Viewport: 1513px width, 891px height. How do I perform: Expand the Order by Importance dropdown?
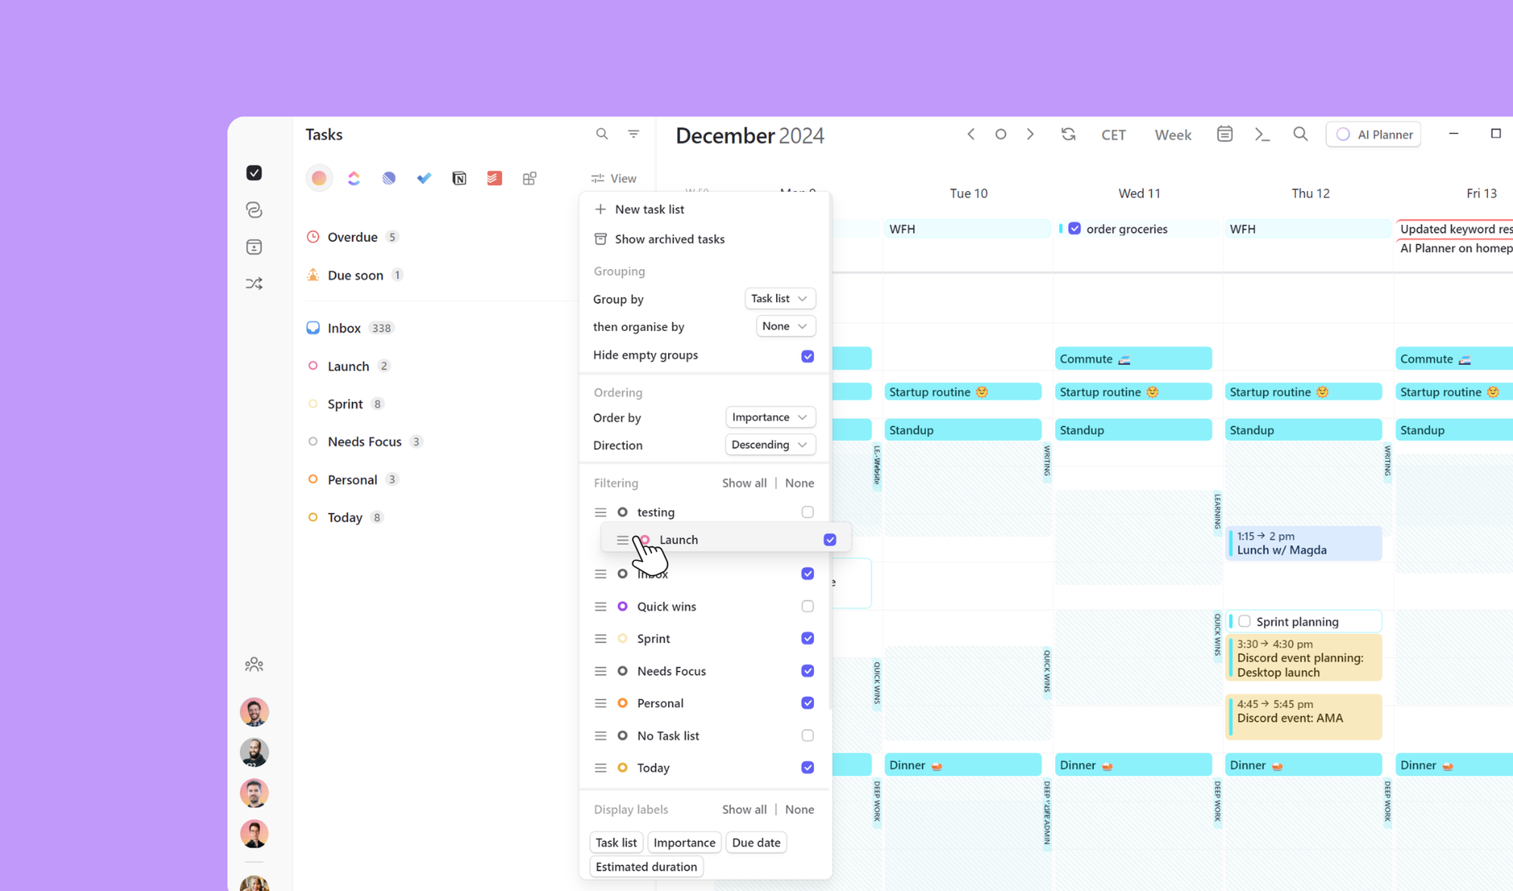[769, 417]
